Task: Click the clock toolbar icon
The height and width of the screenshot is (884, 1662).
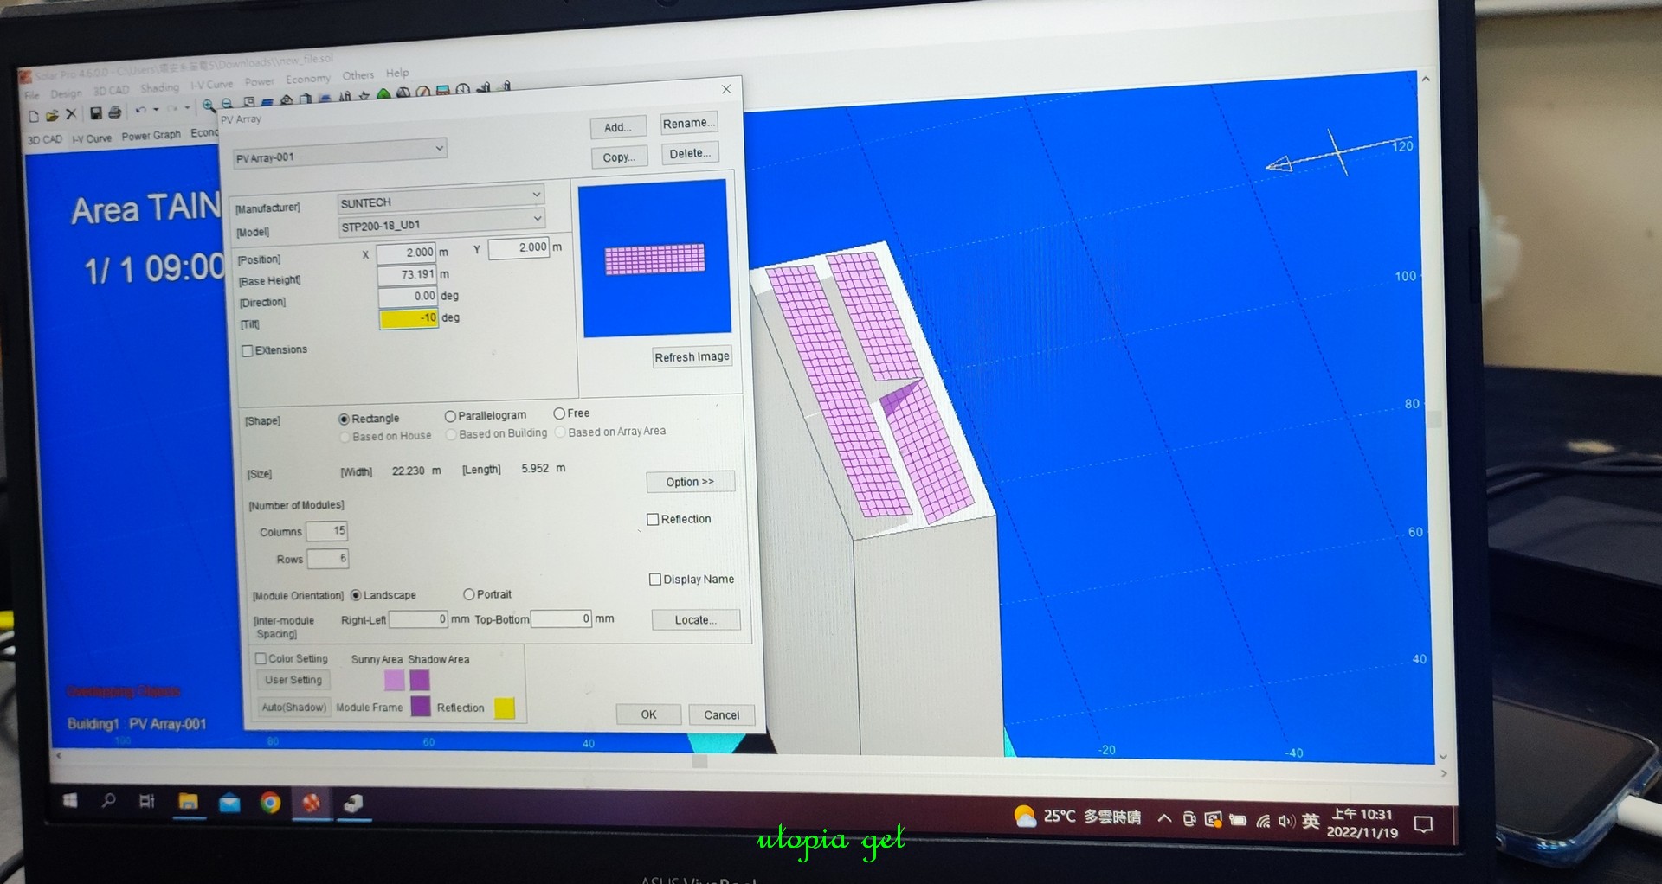Action: click(463, 88)
